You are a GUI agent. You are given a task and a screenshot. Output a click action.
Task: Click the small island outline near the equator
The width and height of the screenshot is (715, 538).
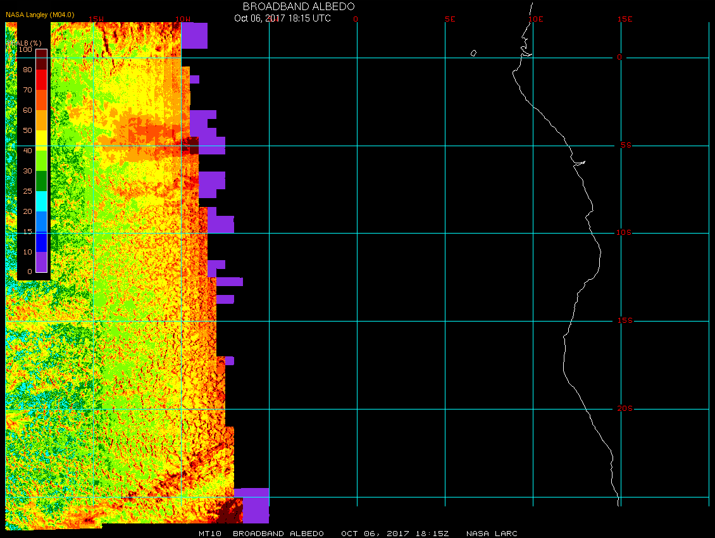(473, 53)
